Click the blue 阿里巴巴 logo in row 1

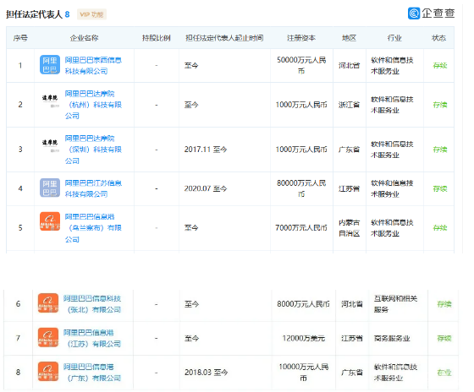coord(50,65)
